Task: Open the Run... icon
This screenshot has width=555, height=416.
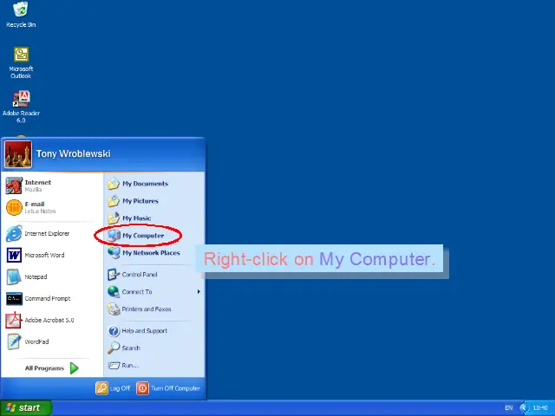Action: click(114, 365)
